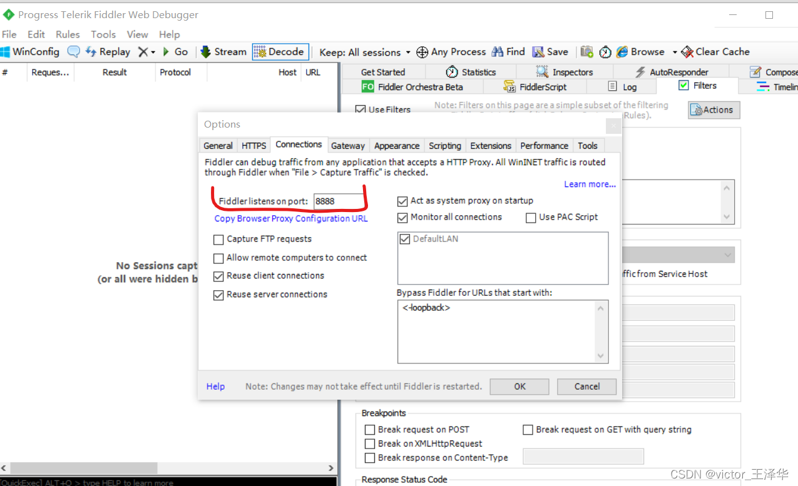Open the Rules menu
Image resolution: width=798 pixels, height=486 pixels.
tap(68, 34)
